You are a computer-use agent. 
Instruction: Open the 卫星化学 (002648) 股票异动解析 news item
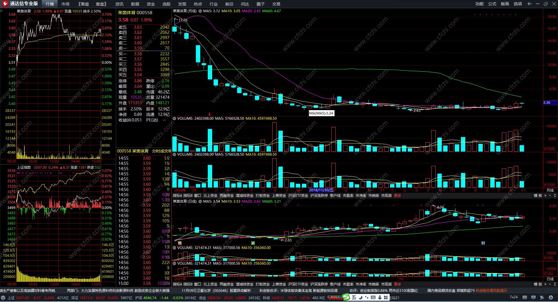tap(216, 290)
